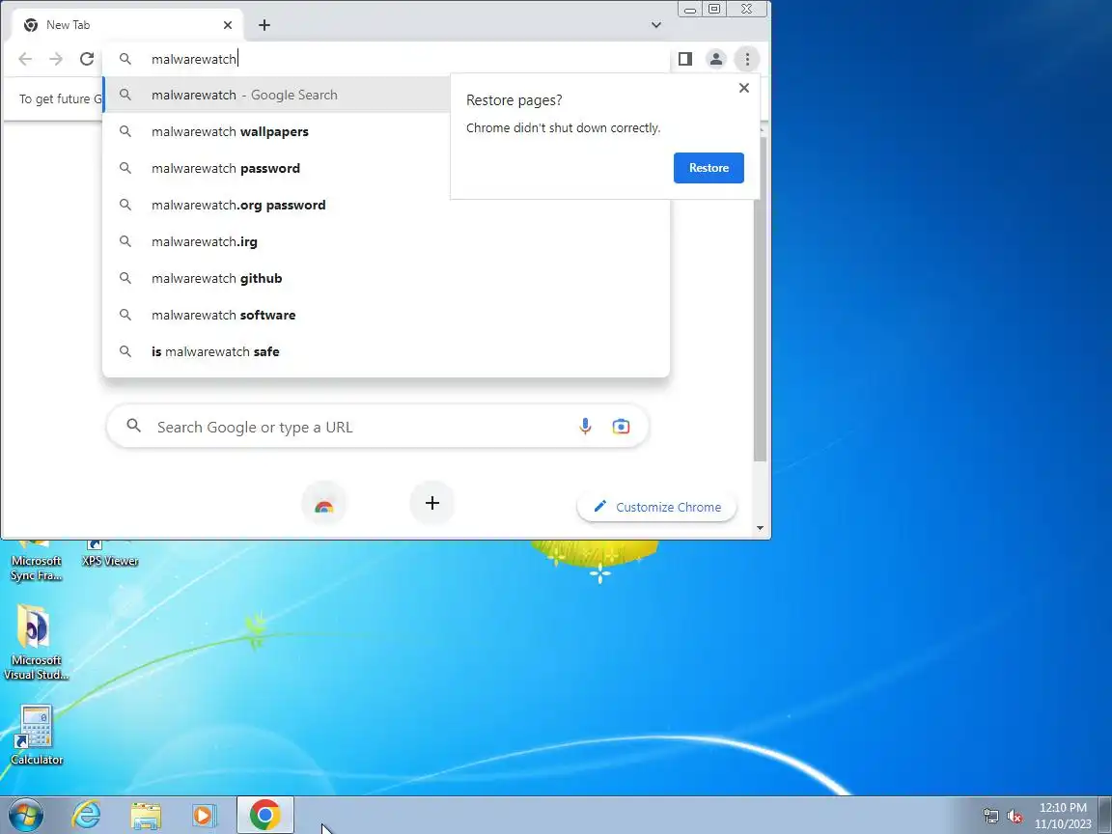This screenshot has height=834, width=1112.
Task: Open the tab search dropdown chevron
Action: coord(656,25)
